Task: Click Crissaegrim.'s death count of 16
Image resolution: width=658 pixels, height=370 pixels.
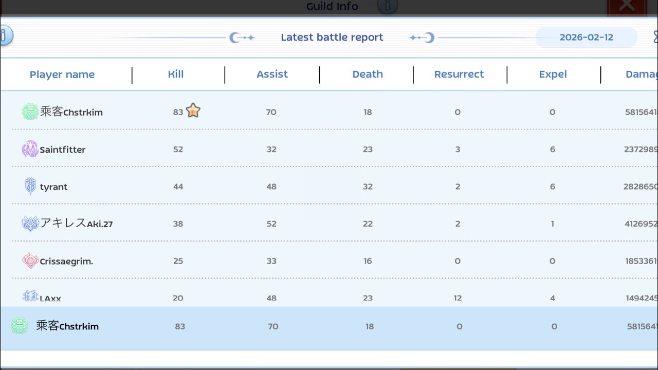Action: click(x=368, y=261)
